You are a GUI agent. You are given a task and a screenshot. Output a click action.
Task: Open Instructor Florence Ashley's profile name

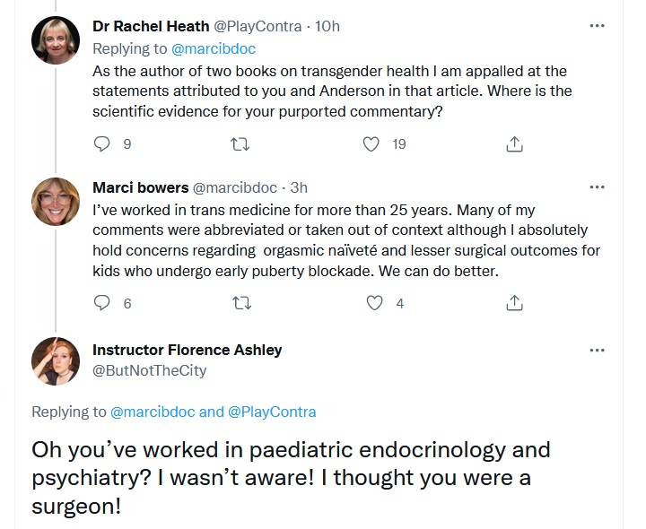pos(188,350)
